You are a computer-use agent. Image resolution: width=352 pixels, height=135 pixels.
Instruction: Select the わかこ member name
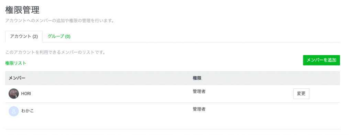click(x=27, y=111)
